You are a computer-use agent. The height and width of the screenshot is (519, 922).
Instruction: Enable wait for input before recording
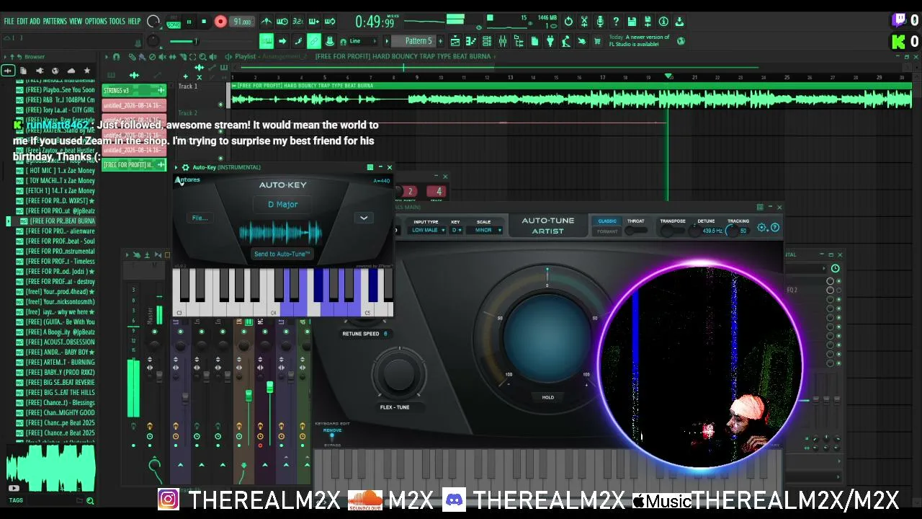(x=282, y=22)
